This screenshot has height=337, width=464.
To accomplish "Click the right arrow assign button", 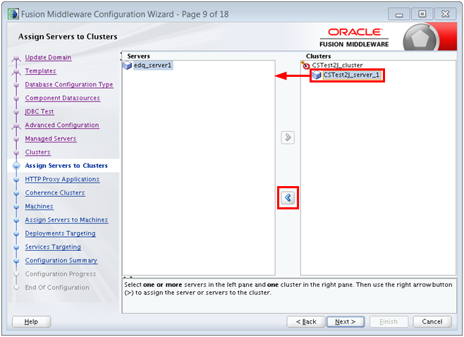I will [x=288, y=137].
